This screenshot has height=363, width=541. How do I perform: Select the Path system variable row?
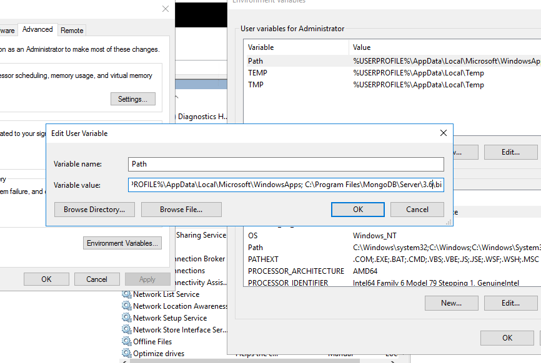pyautogui.click(x=394, y=247)
